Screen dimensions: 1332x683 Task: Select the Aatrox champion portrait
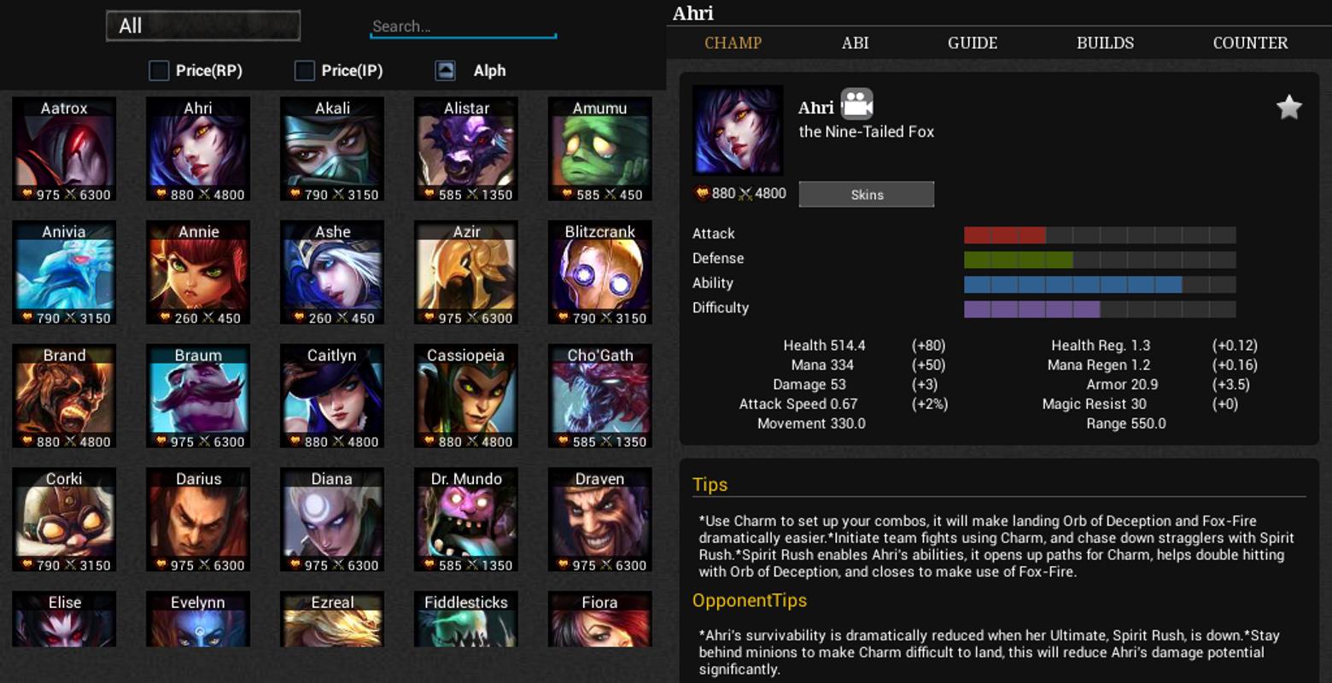64,149
